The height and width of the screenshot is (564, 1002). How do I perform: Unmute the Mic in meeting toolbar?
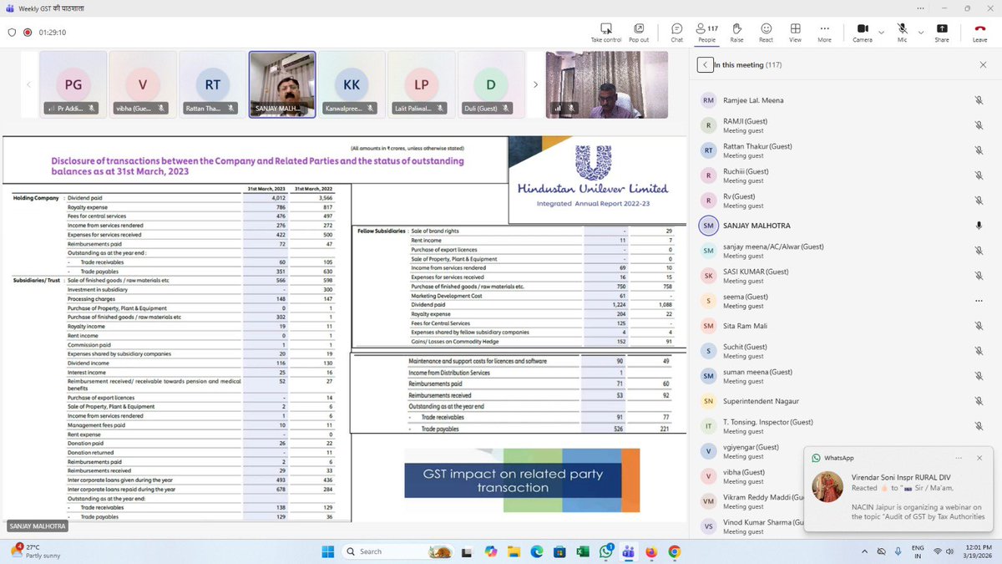(902, 32)
